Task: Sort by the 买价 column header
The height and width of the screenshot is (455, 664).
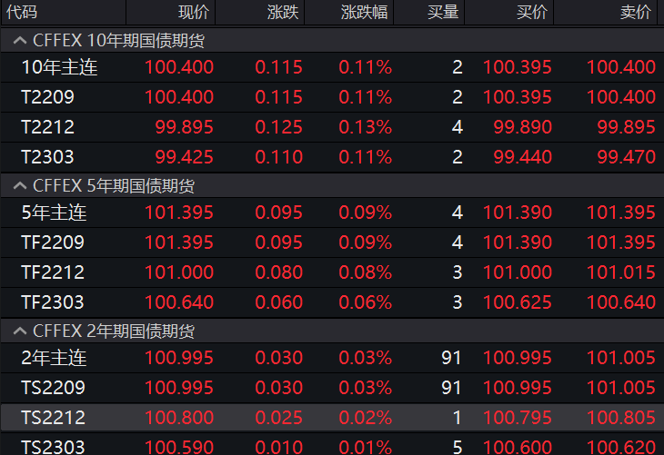Action: click(533, 13)
